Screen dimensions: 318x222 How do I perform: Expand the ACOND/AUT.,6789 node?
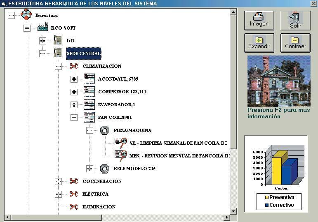[74, 79]
